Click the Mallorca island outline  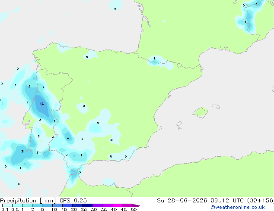tap(200, 112)
